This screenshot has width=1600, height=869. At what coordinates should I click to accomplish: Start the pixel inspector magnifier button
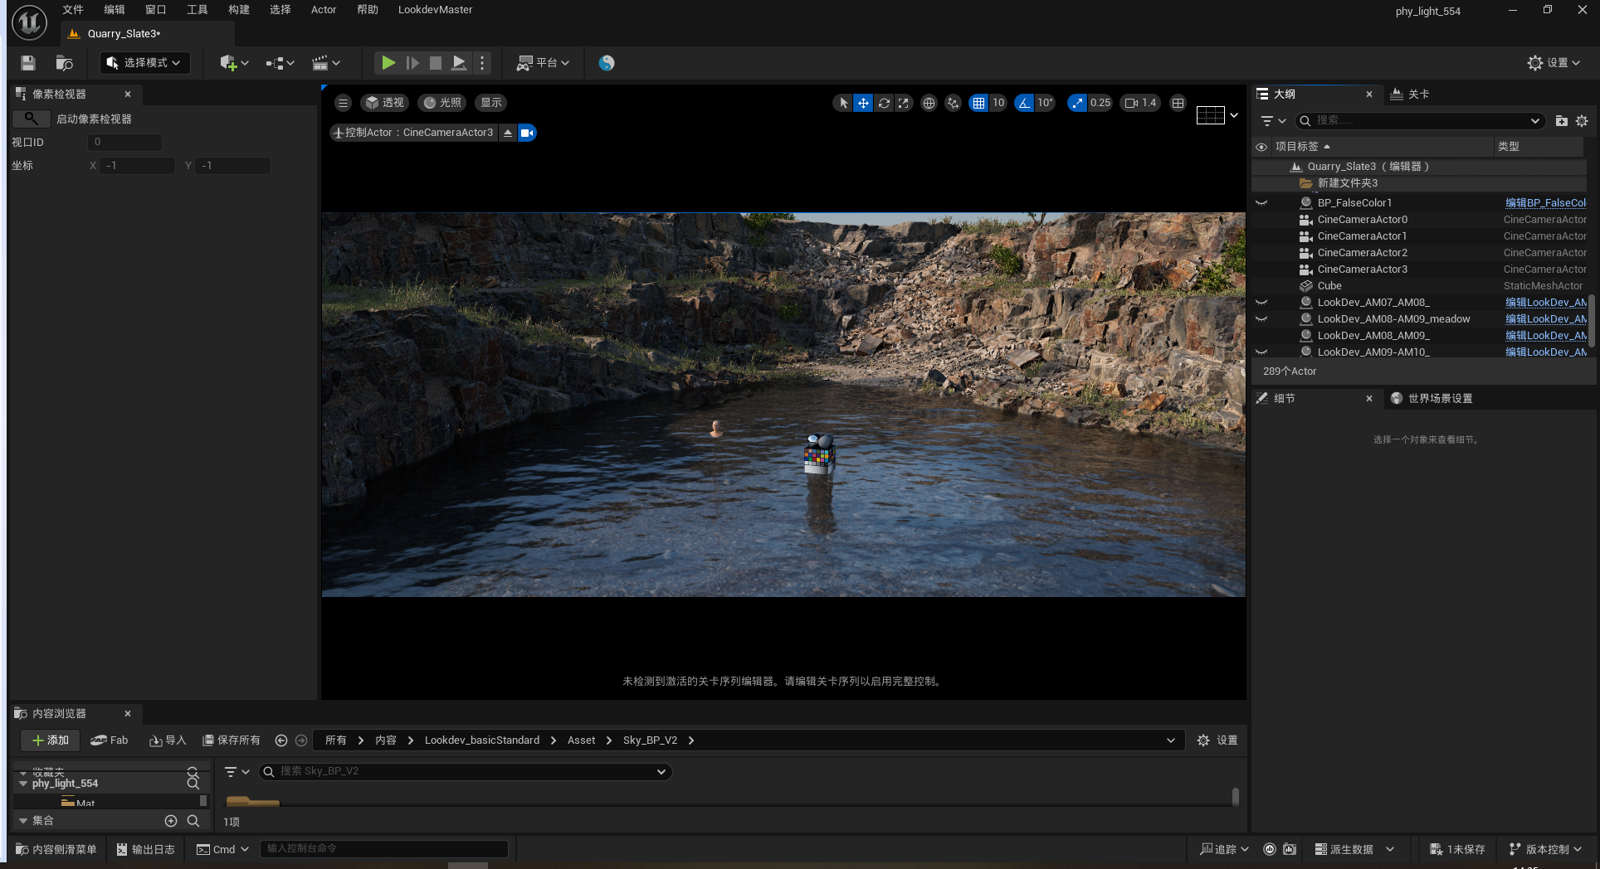click(31, 119)
